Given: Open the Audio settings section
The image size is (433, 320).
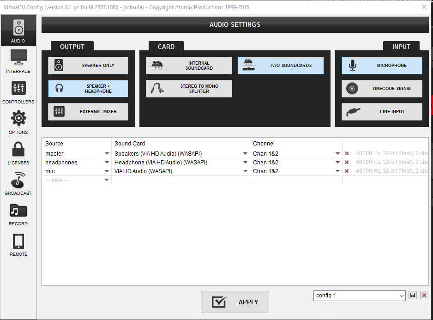Looking at the screenshot, I should click(x=18, y=30).
